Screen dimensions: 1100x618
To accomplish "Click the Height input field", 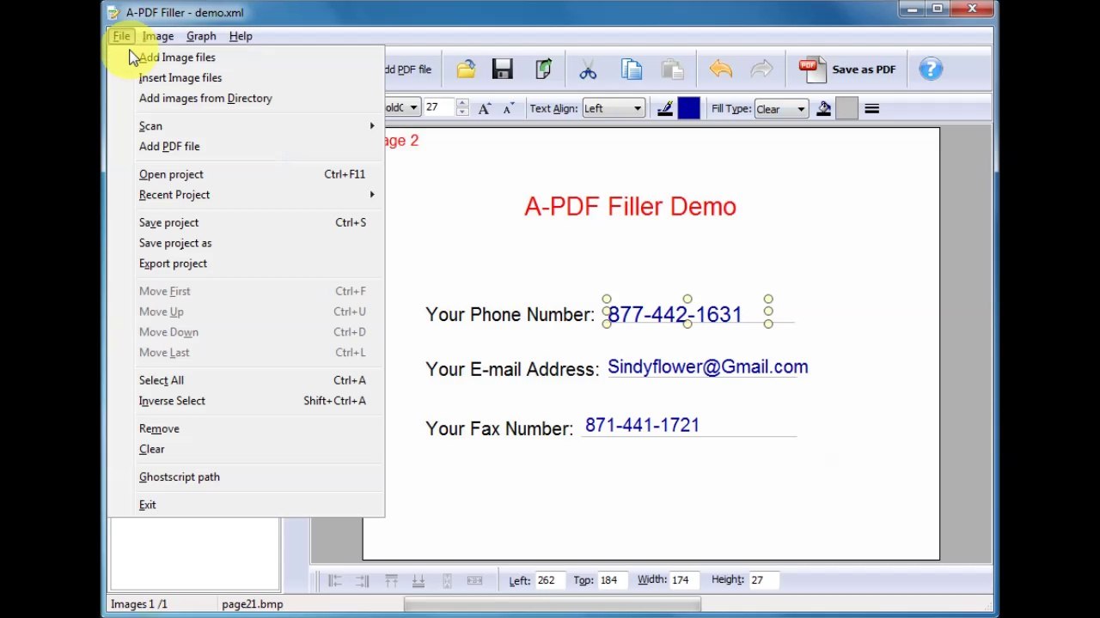I will tap(763, 580).
